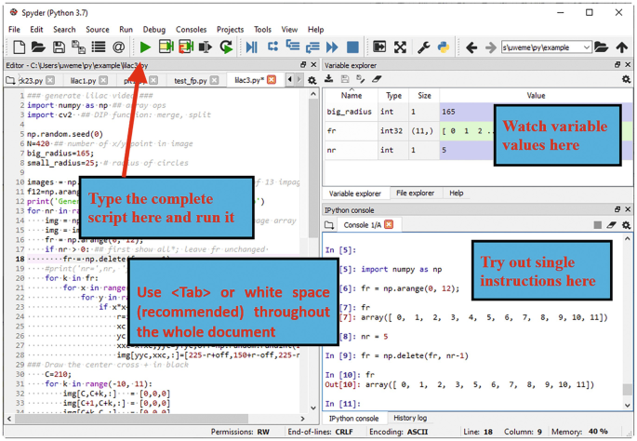This screenshot has width=637, height=441.
Task: Switch to the test_fp.py editor tab
Action: click(192, 81)
